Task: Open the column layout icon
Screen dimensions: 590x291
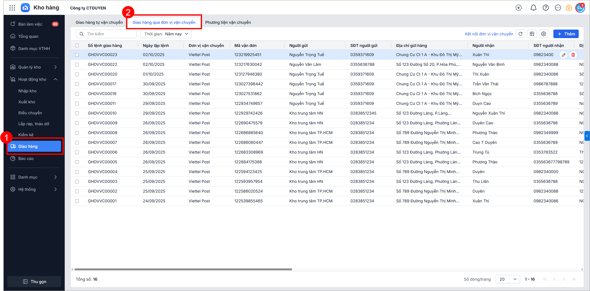Action: 532,34
